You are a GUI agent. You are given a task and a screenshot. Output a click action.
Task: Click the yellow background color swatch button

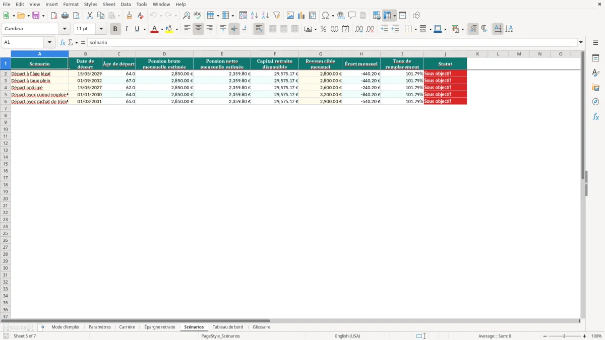(169, 29)
